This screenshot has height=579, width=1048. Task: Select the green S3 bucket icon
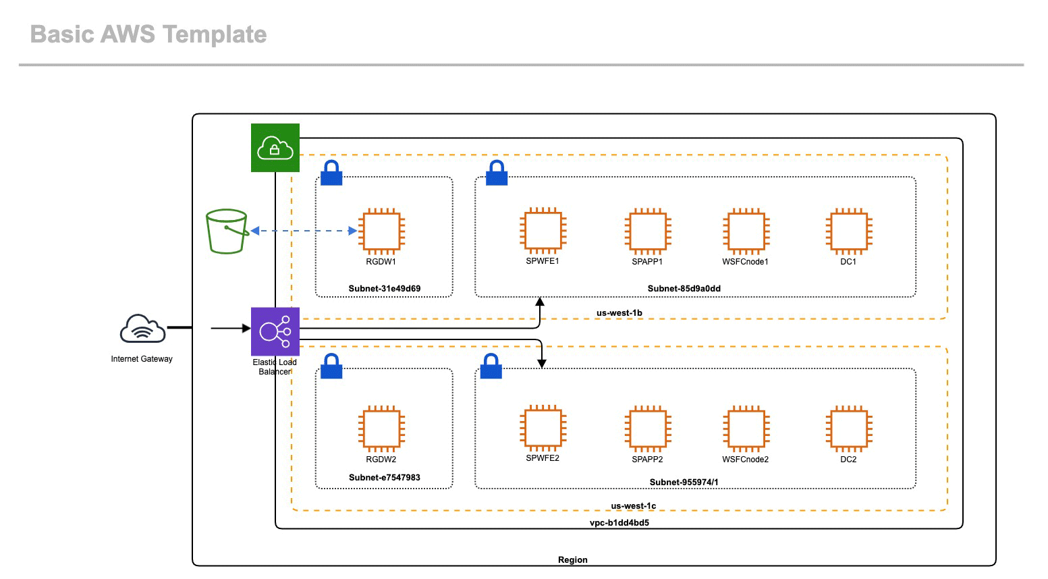pyautogui.click(x=227, y=231)
